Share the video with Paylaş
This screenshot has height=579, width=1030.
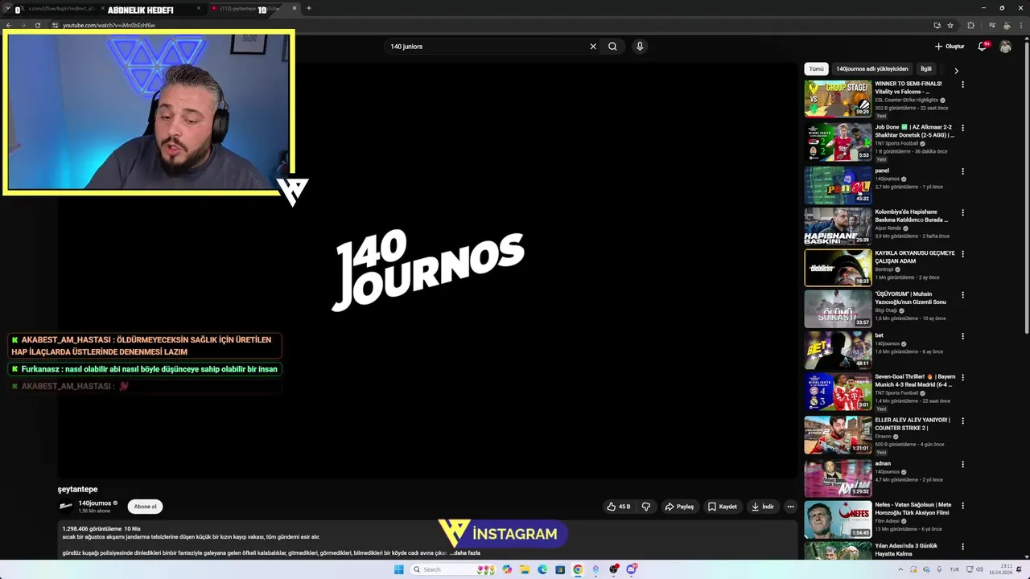(679, 507)
